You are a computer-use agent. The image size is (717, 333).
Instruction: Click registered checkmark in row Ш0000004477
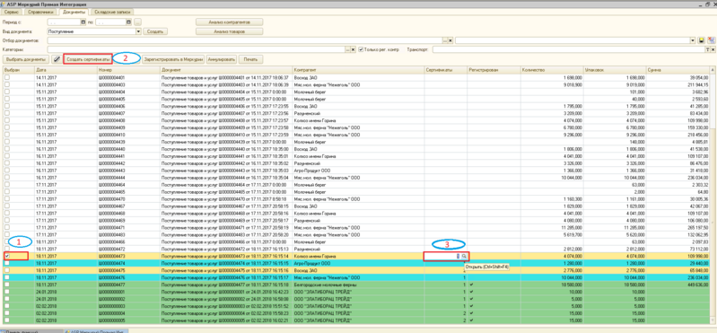coord(472,284)
